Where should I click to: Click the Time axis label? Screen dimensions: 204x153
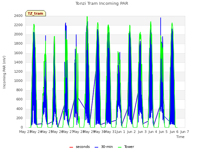pyautogui.click(x=180, y=137)
